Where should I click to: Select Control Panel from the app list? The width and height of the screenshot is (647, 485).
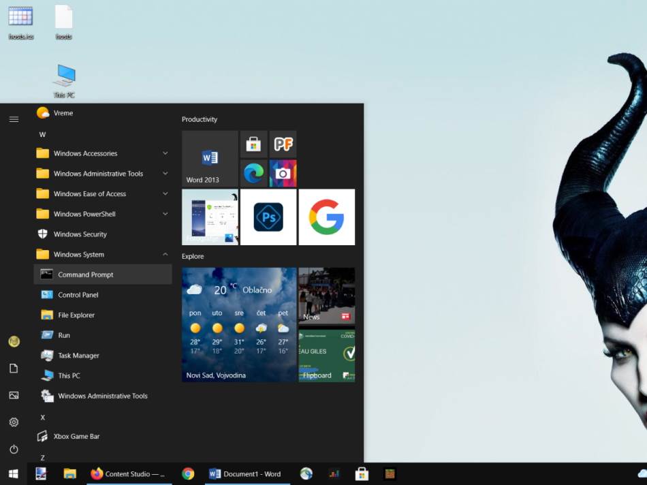[78, 295]
